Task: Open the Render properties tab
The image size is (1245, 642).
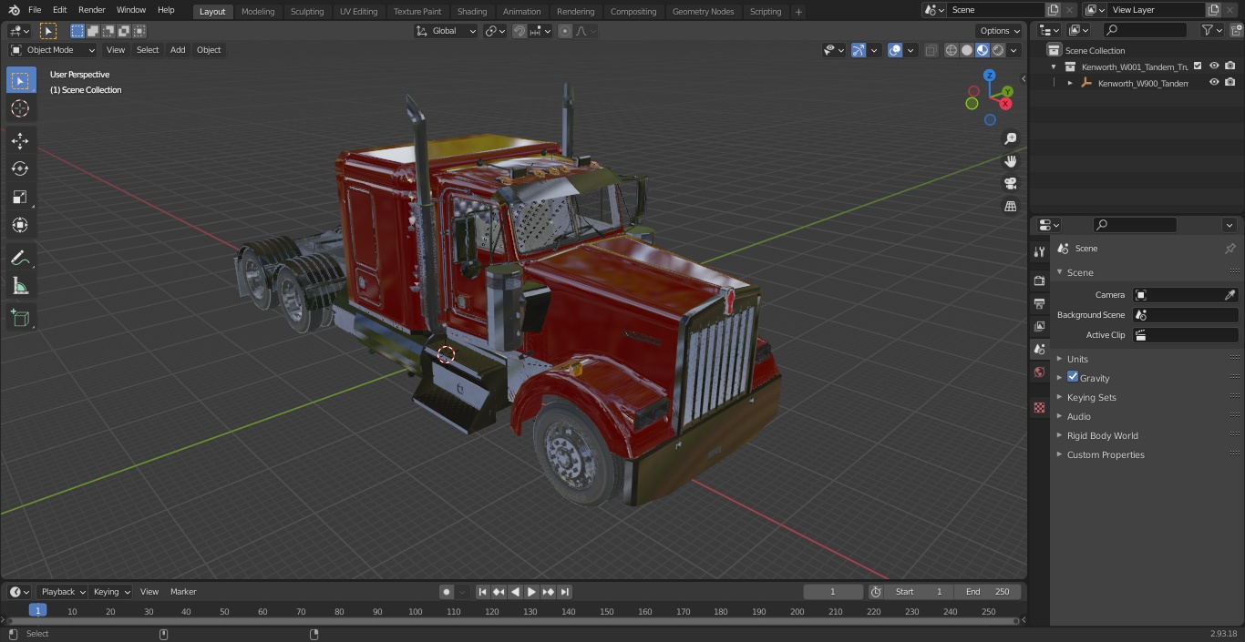Action: click(1039, 280)
